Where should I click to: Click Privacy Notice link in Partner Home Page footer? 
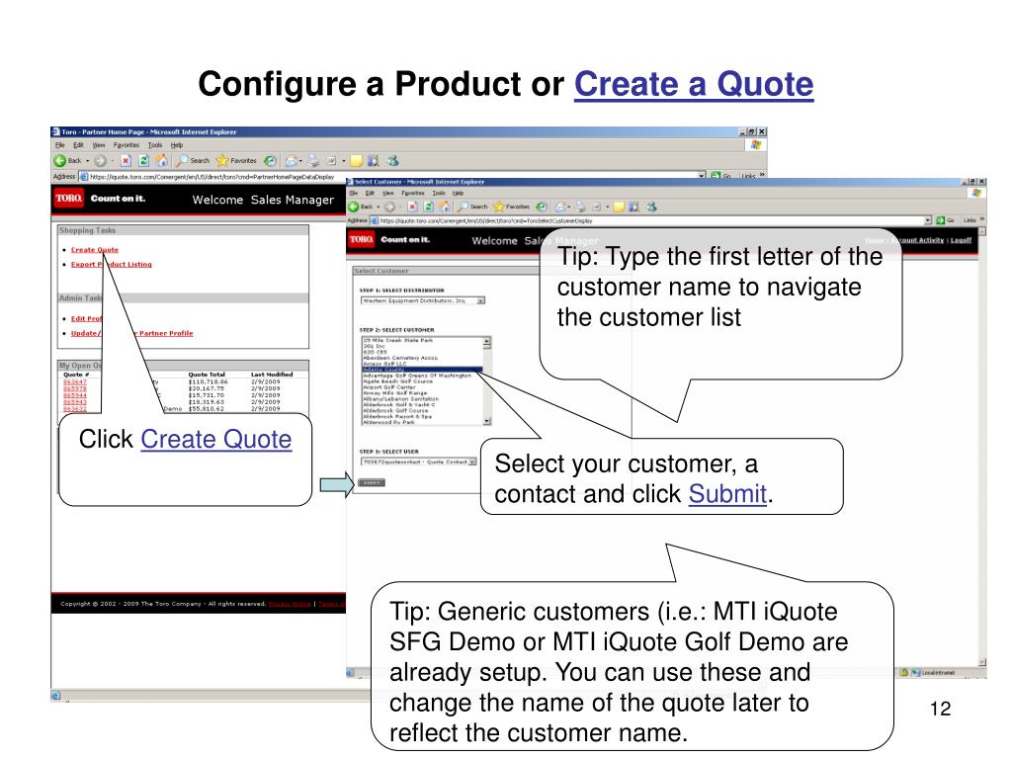pyautogui.click(x=290, y=604)
